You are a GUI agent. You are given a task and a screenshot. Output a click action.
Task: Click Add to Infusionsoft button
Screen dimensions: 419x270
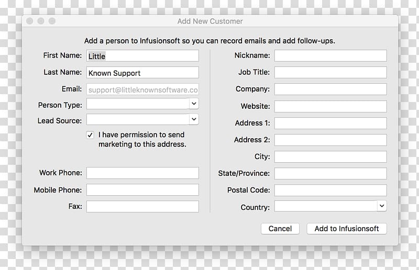point(347,229)
